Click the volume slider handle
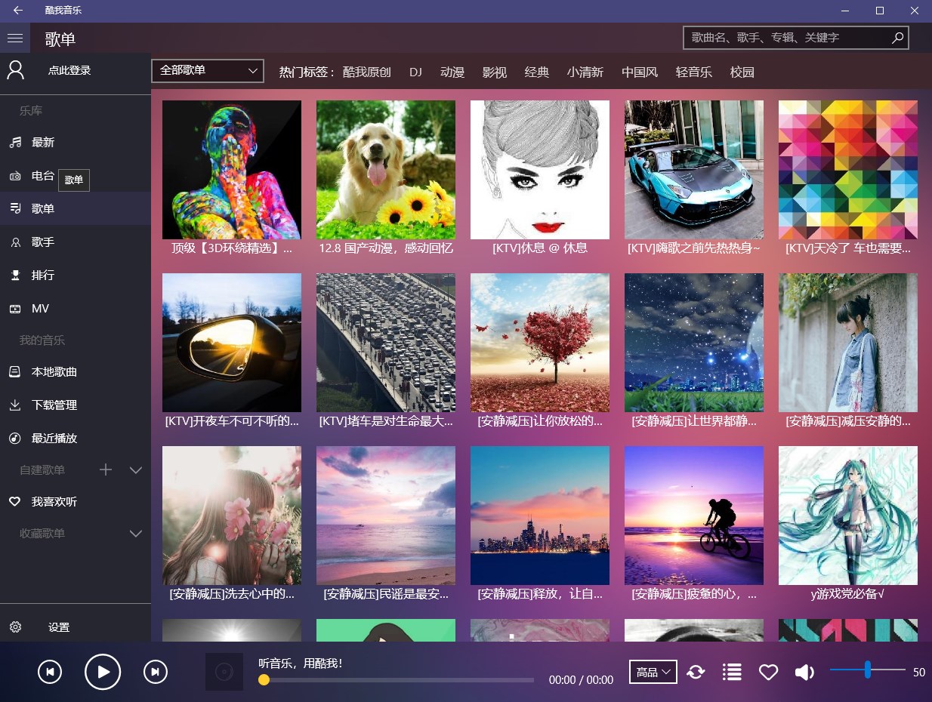932x702 pixels. click(868, 670)
